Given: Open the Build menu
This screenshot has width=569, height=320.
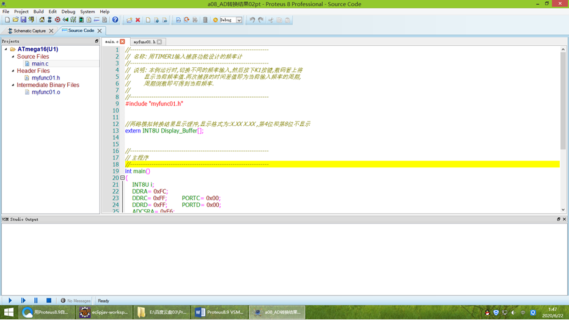Looking at the screenshot, I should pos(38,12).
